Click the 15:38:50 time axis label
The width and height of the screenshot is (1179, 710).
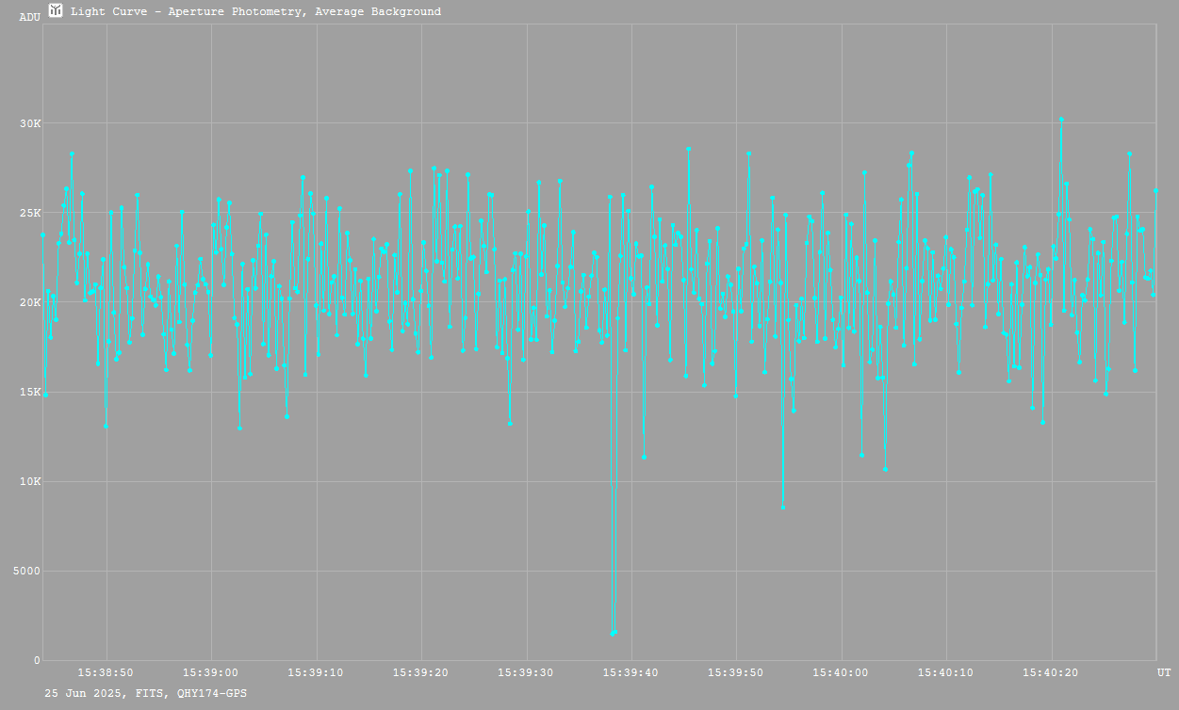pos(106,672)
